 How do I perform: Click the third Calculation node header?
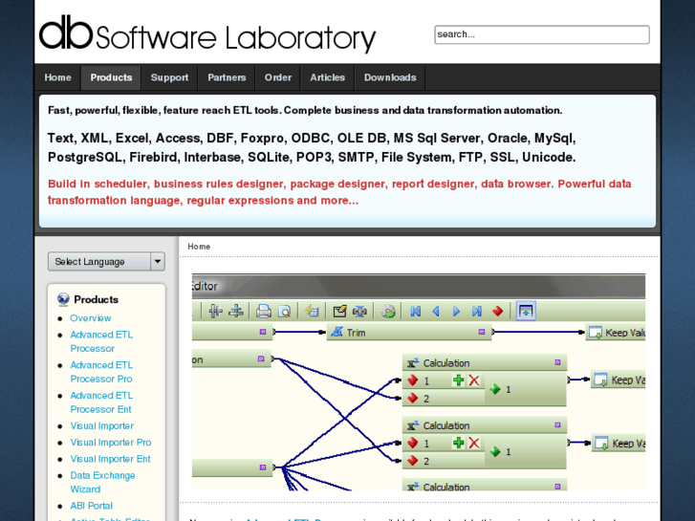click(x=485, y=486)
